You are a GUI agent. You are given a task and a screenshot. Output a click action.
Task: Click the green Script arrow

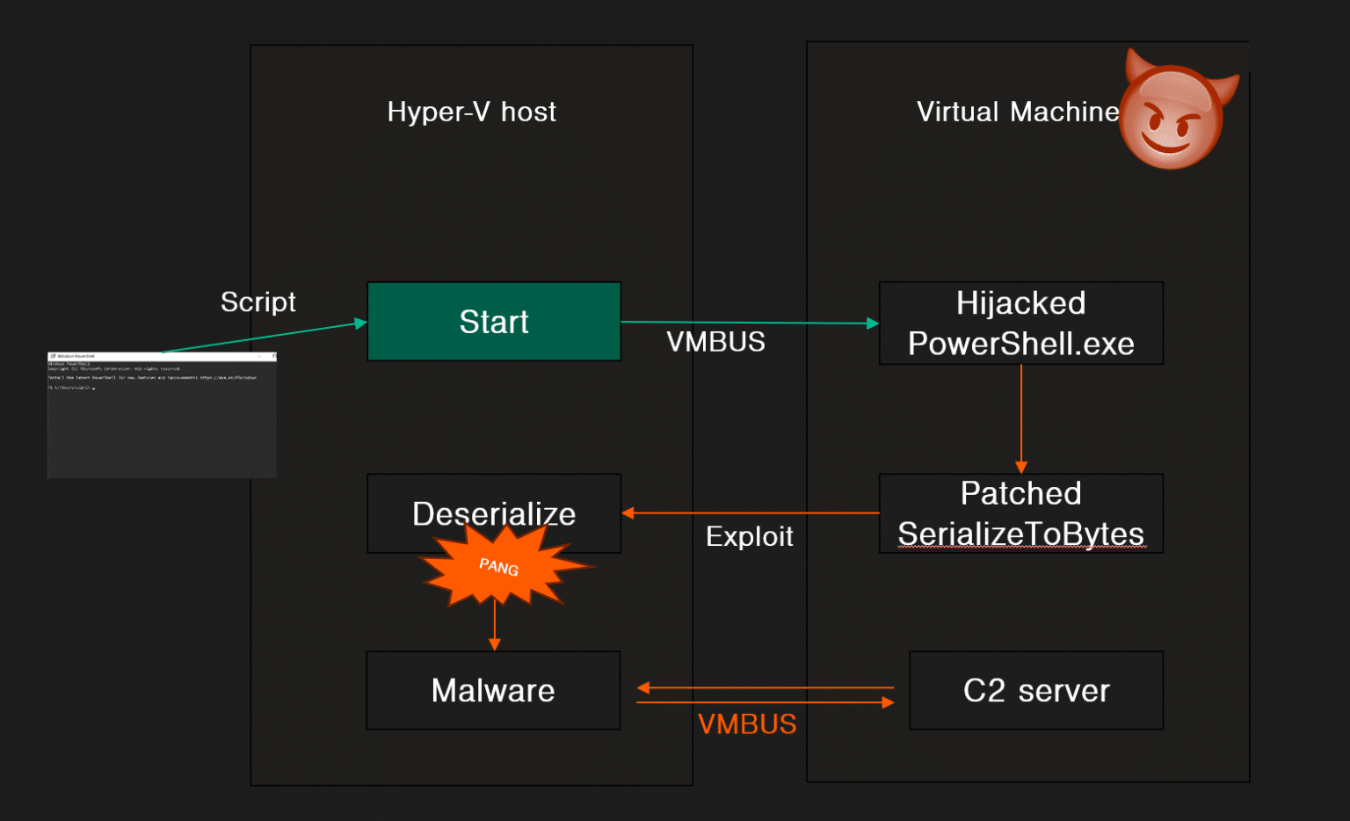pos(264,338)
